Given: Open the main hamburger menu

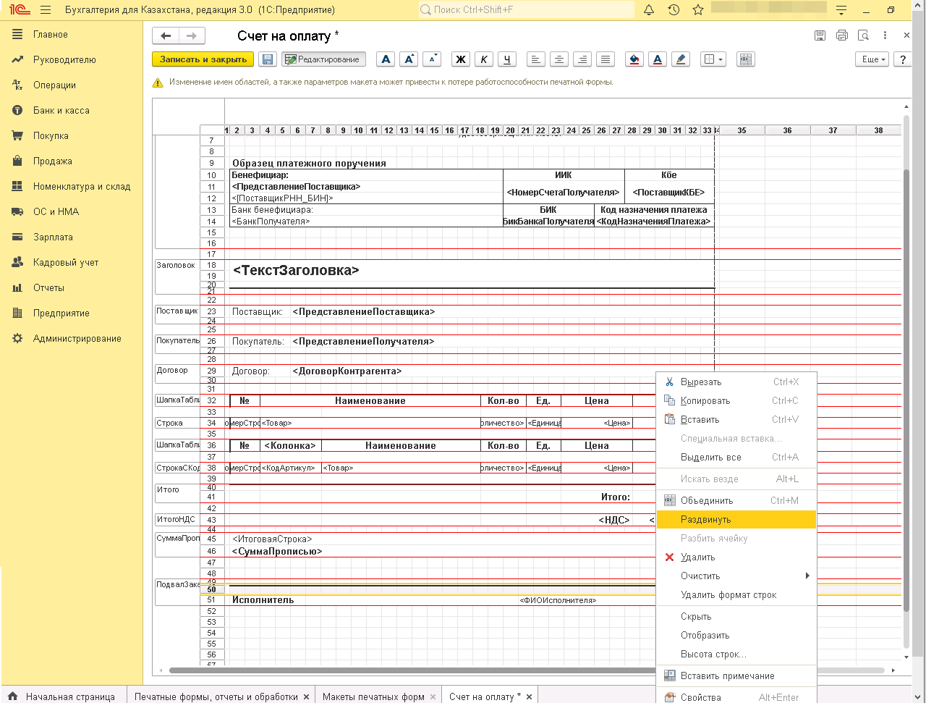Looking at the screenshot, I should tap(46, 10).
